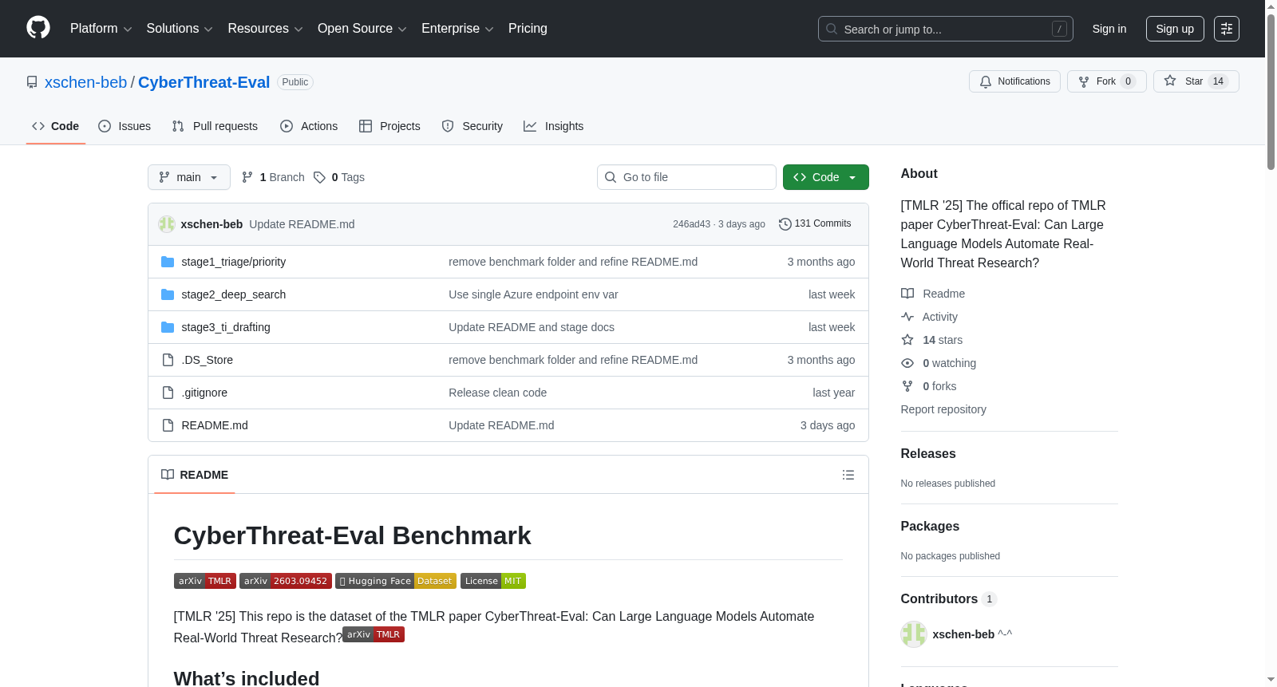The height and width of the screenshot is (687, 1277).
Task: Click the arXiv 2603.09452 badge
Action: 286,581
